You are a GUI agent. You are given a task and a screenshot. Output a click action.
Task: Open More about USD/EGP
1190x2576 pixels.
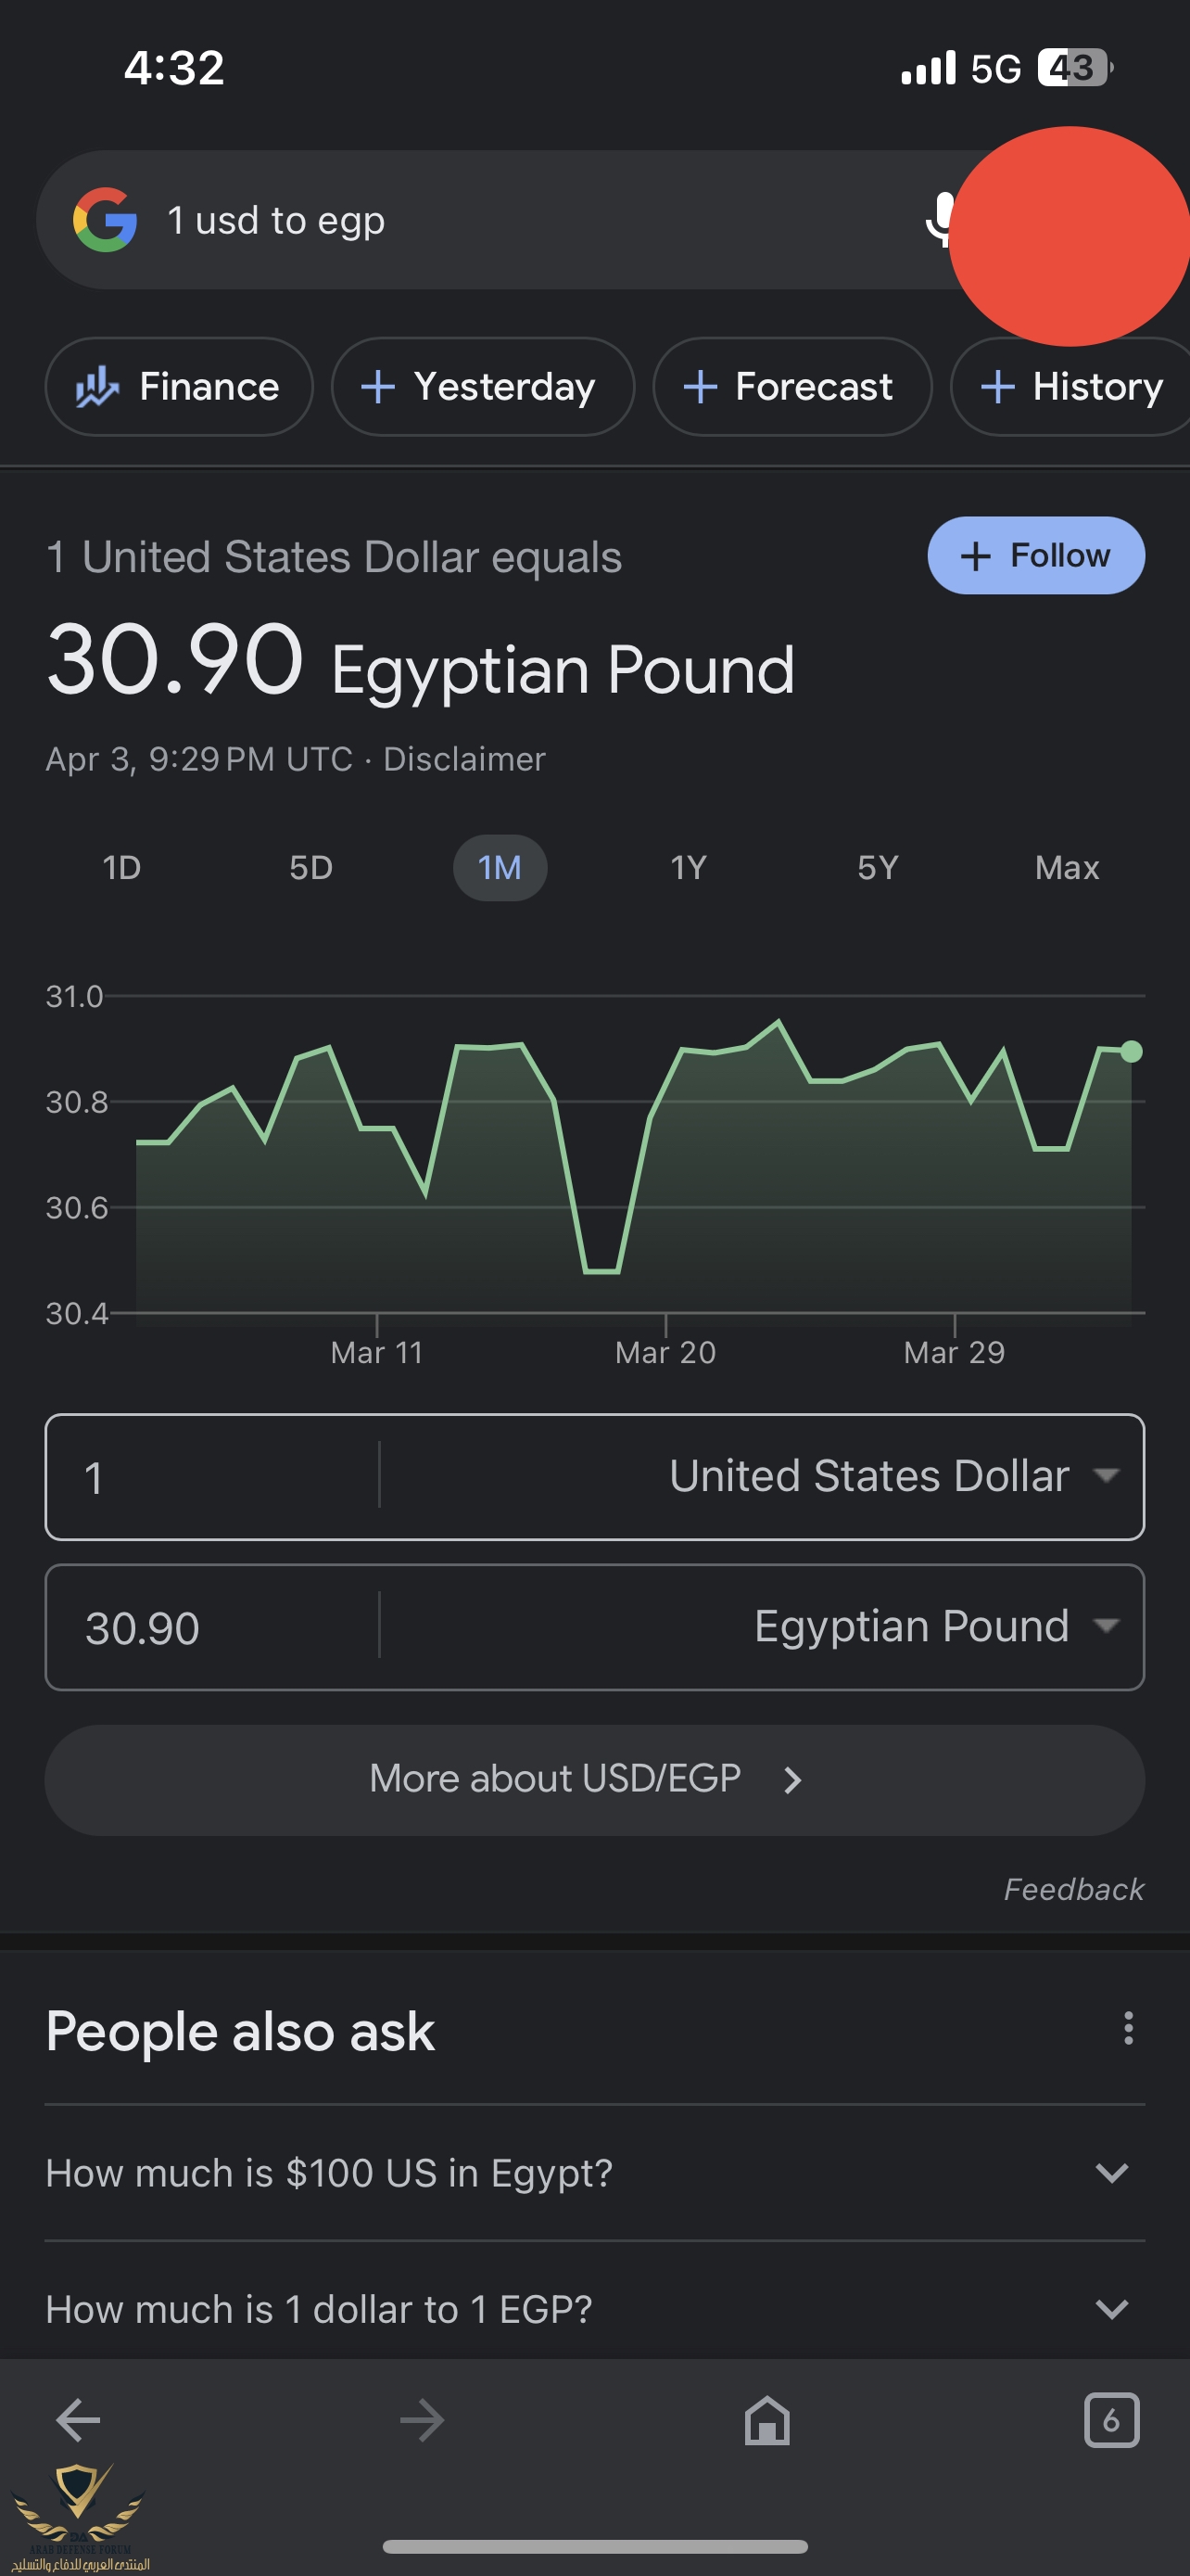594,1779
